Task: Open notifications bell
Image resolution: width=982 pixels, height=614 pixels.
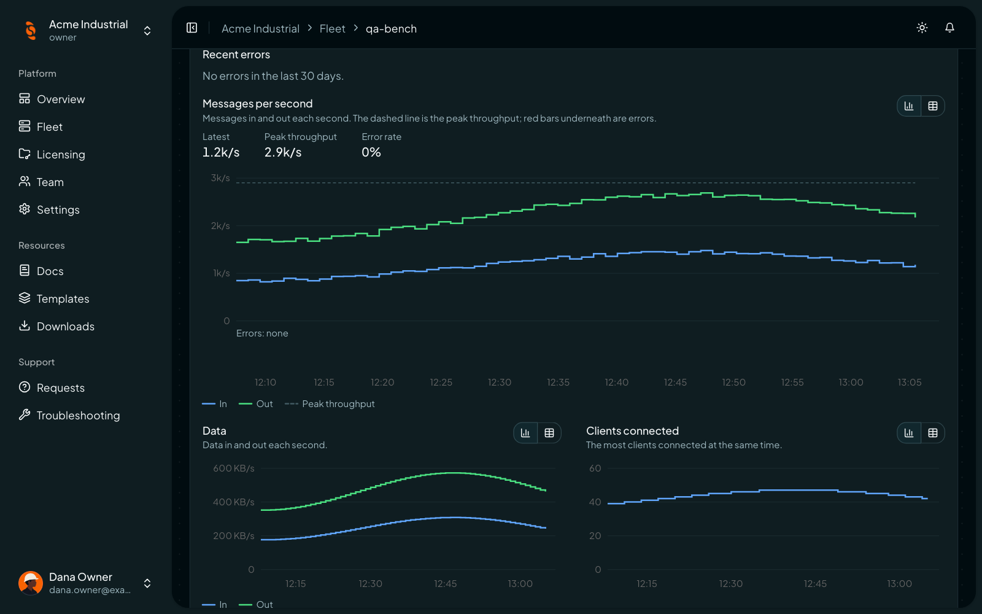Action: [x=949, y=28]
